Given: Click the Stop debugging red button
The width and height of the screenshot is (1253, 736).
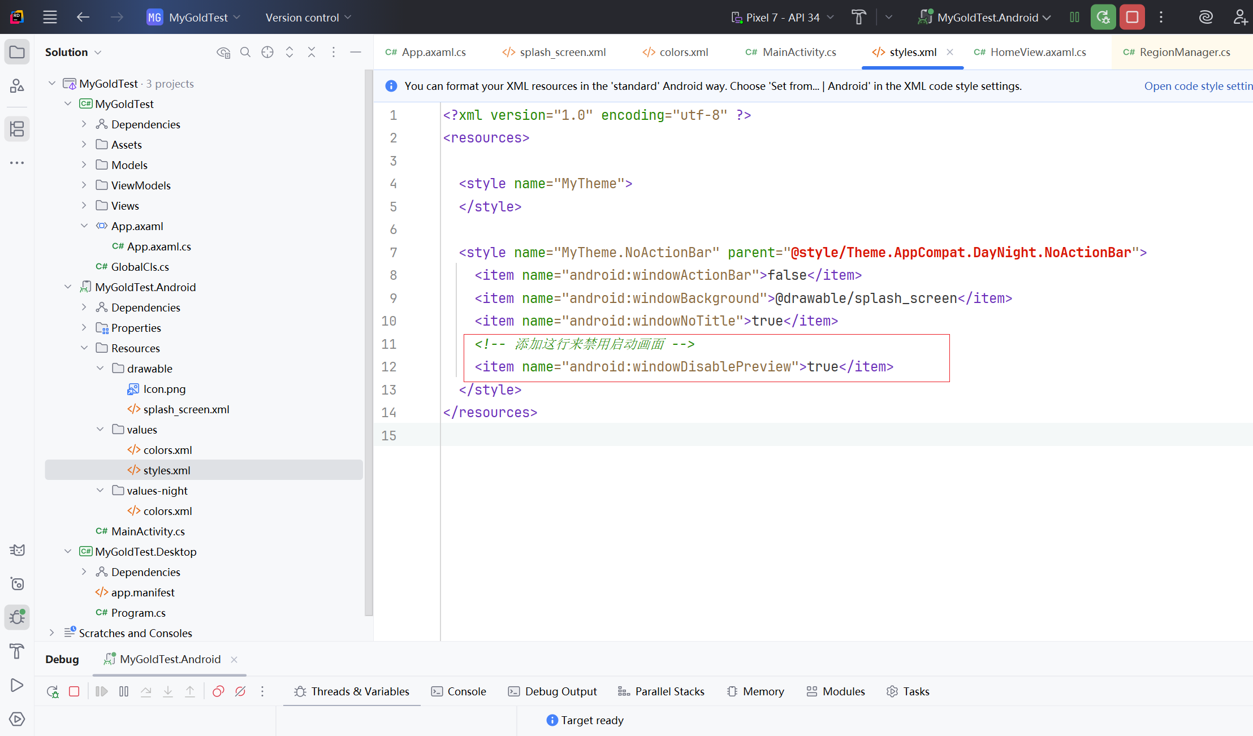Looking at the screenshot, I should [1132, 17].
